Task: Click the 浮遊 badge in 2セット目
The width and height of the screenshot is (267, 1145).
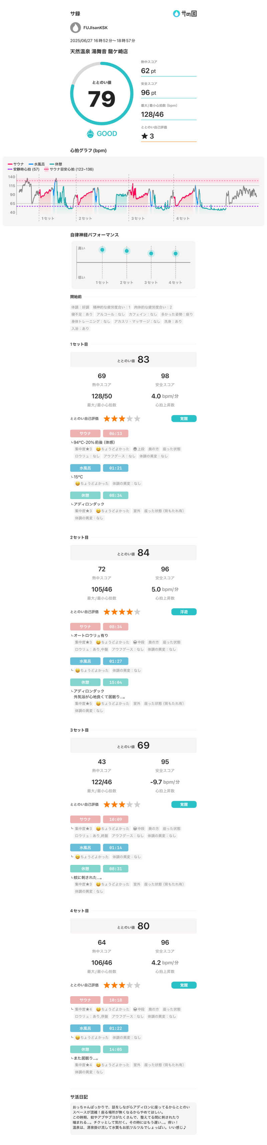Action: [x=184, y=612]
